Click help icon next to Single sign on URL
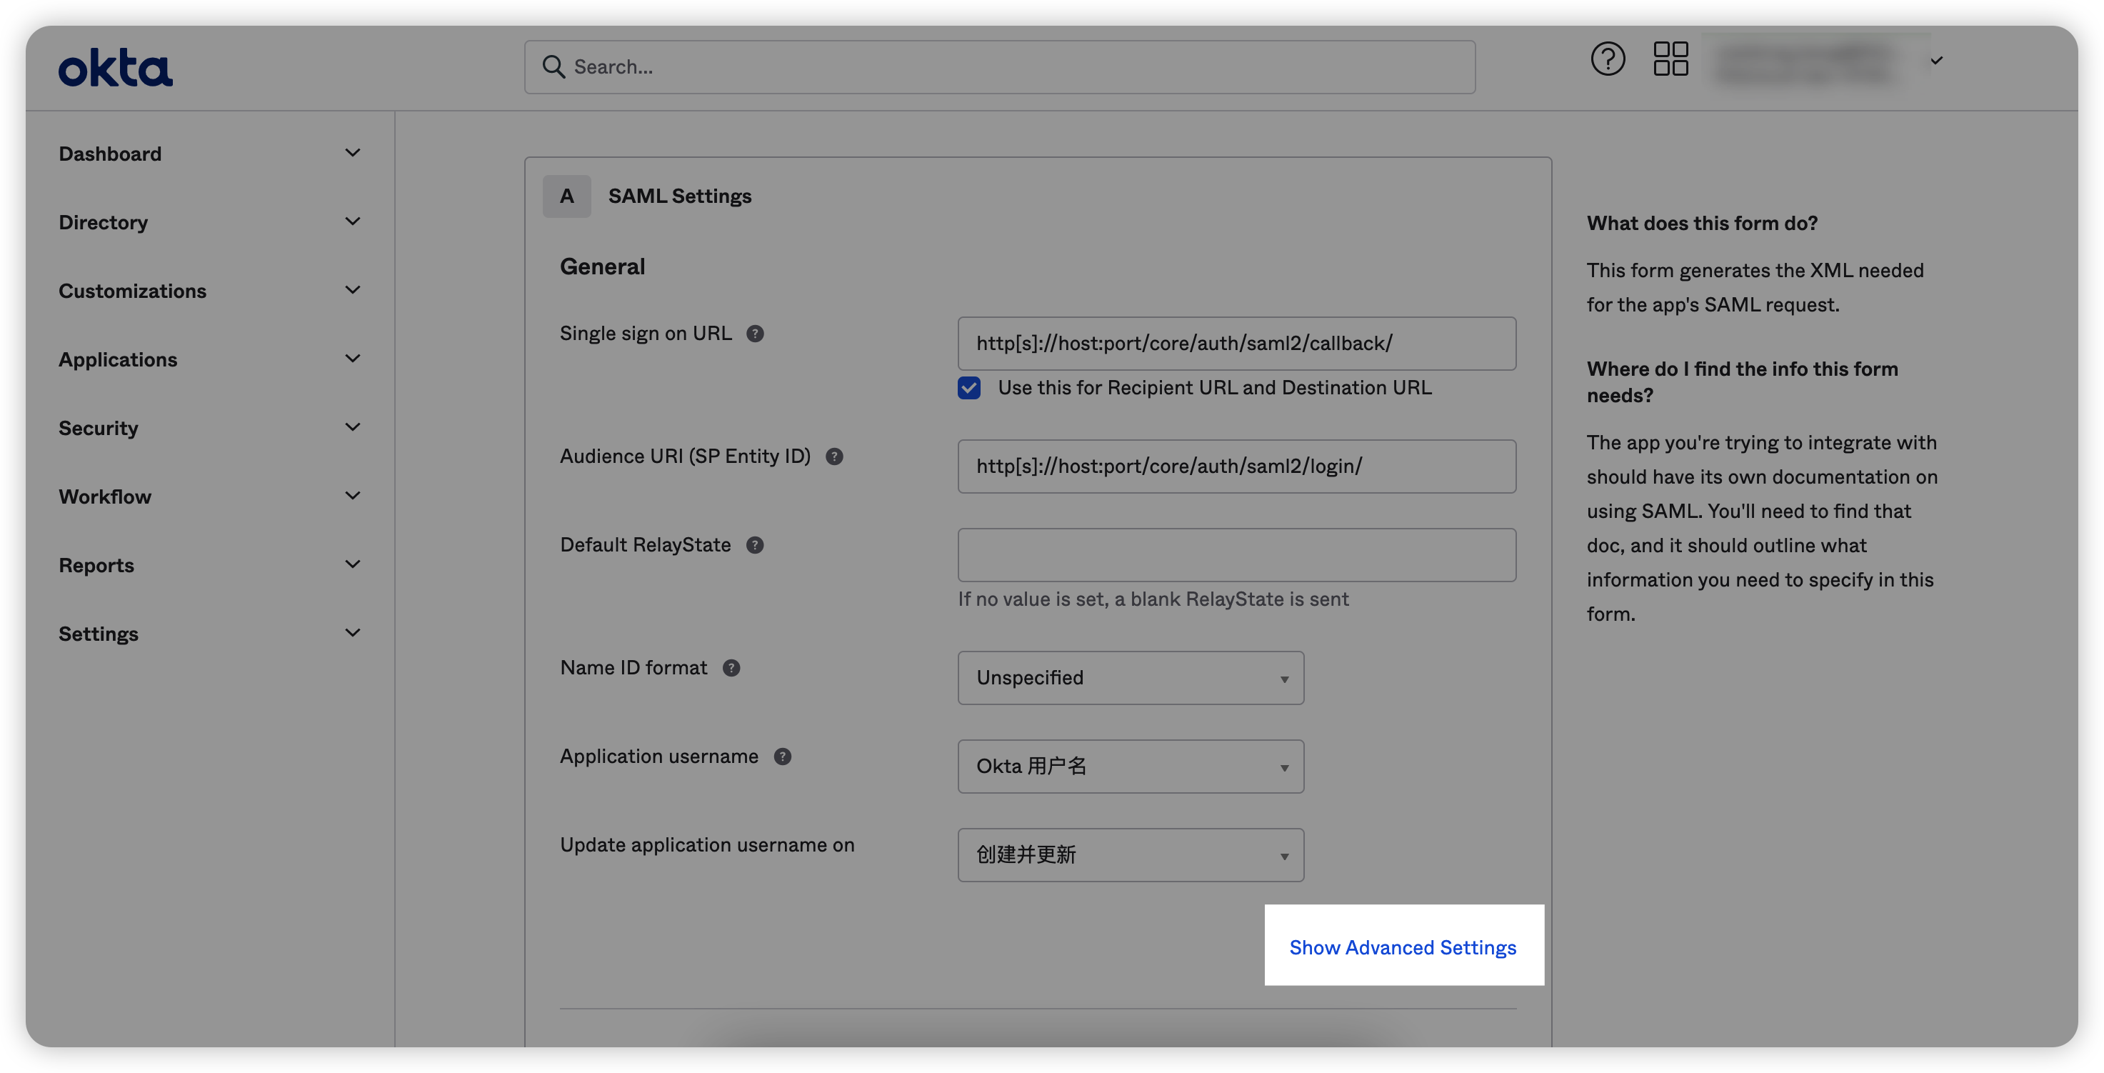Image resolution: width=2104 pixels, height=1073 pixels. click(x=755, y=334)
